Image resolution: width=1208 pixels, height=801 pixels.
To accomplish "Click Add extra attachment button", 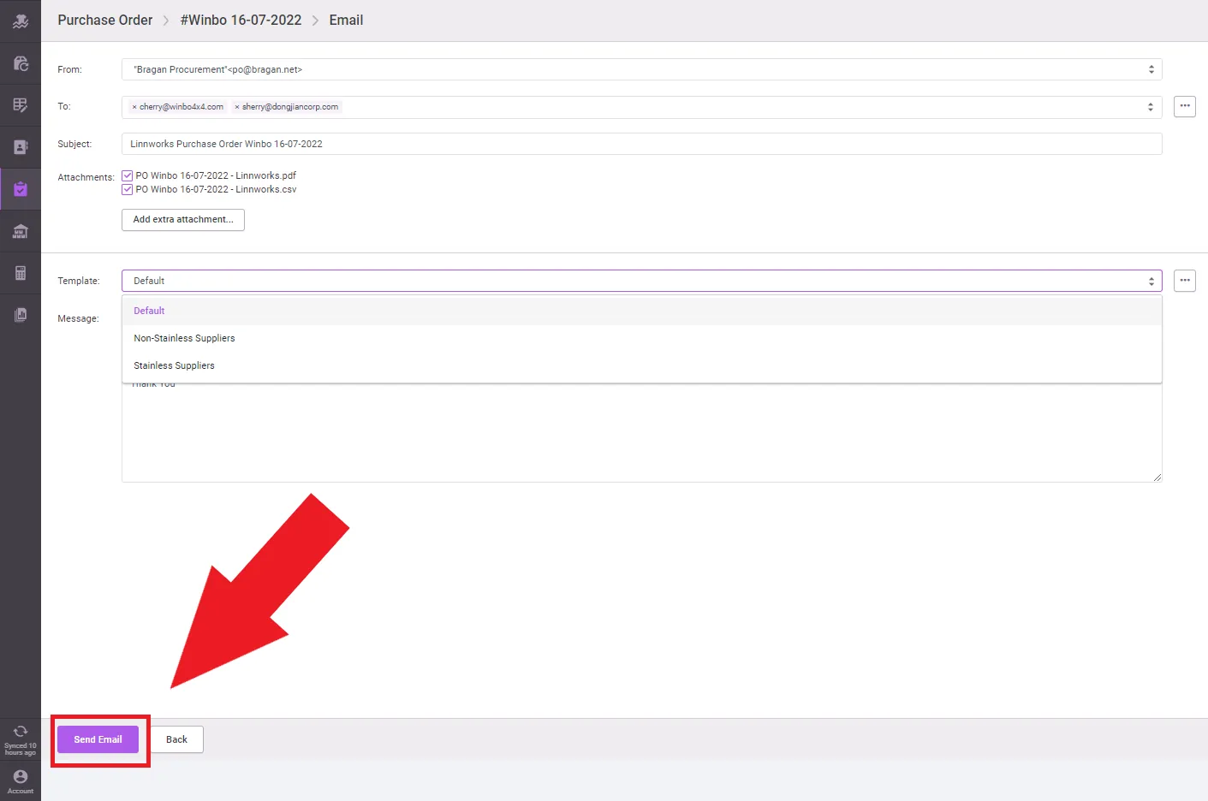I will 183,220.
